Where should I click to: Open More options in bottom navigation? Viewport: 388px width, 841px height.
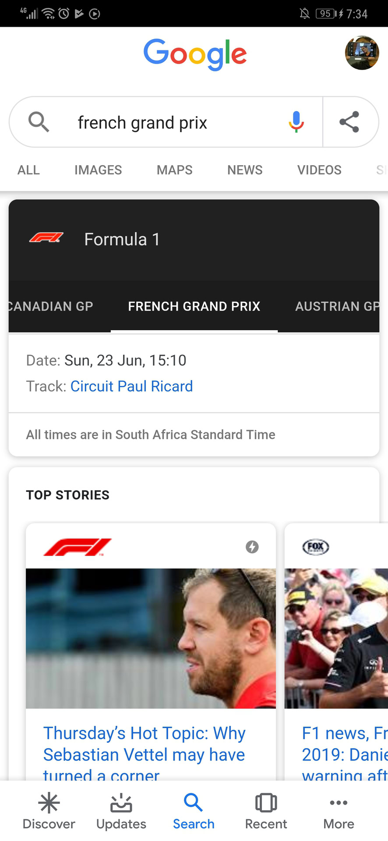pos(339,811)
